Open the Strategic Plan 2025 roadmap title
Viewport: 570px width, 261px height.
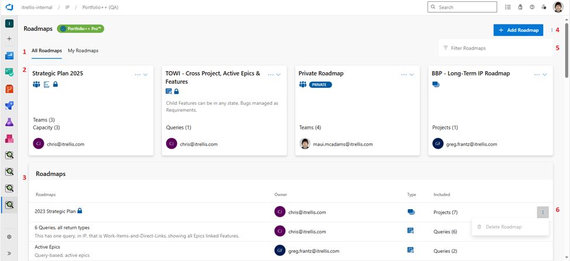pyautogui.click(x=57, y=73)
